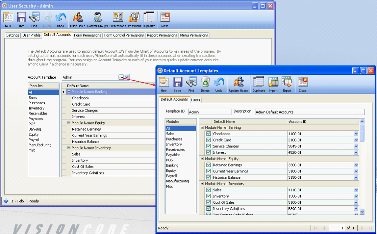This screenshot has height=234, width=377.
Task: Click Find binoculars in User Security toolbar
Action: 34,17
